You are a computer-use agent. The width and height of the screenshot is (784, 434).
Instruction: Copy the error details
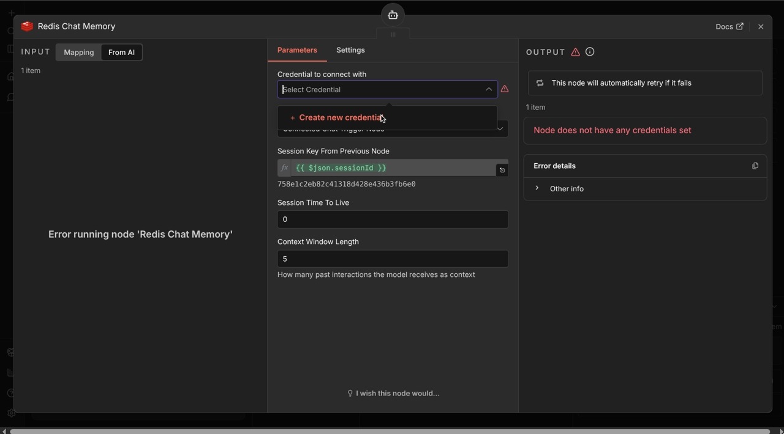(x=755, y=166)
